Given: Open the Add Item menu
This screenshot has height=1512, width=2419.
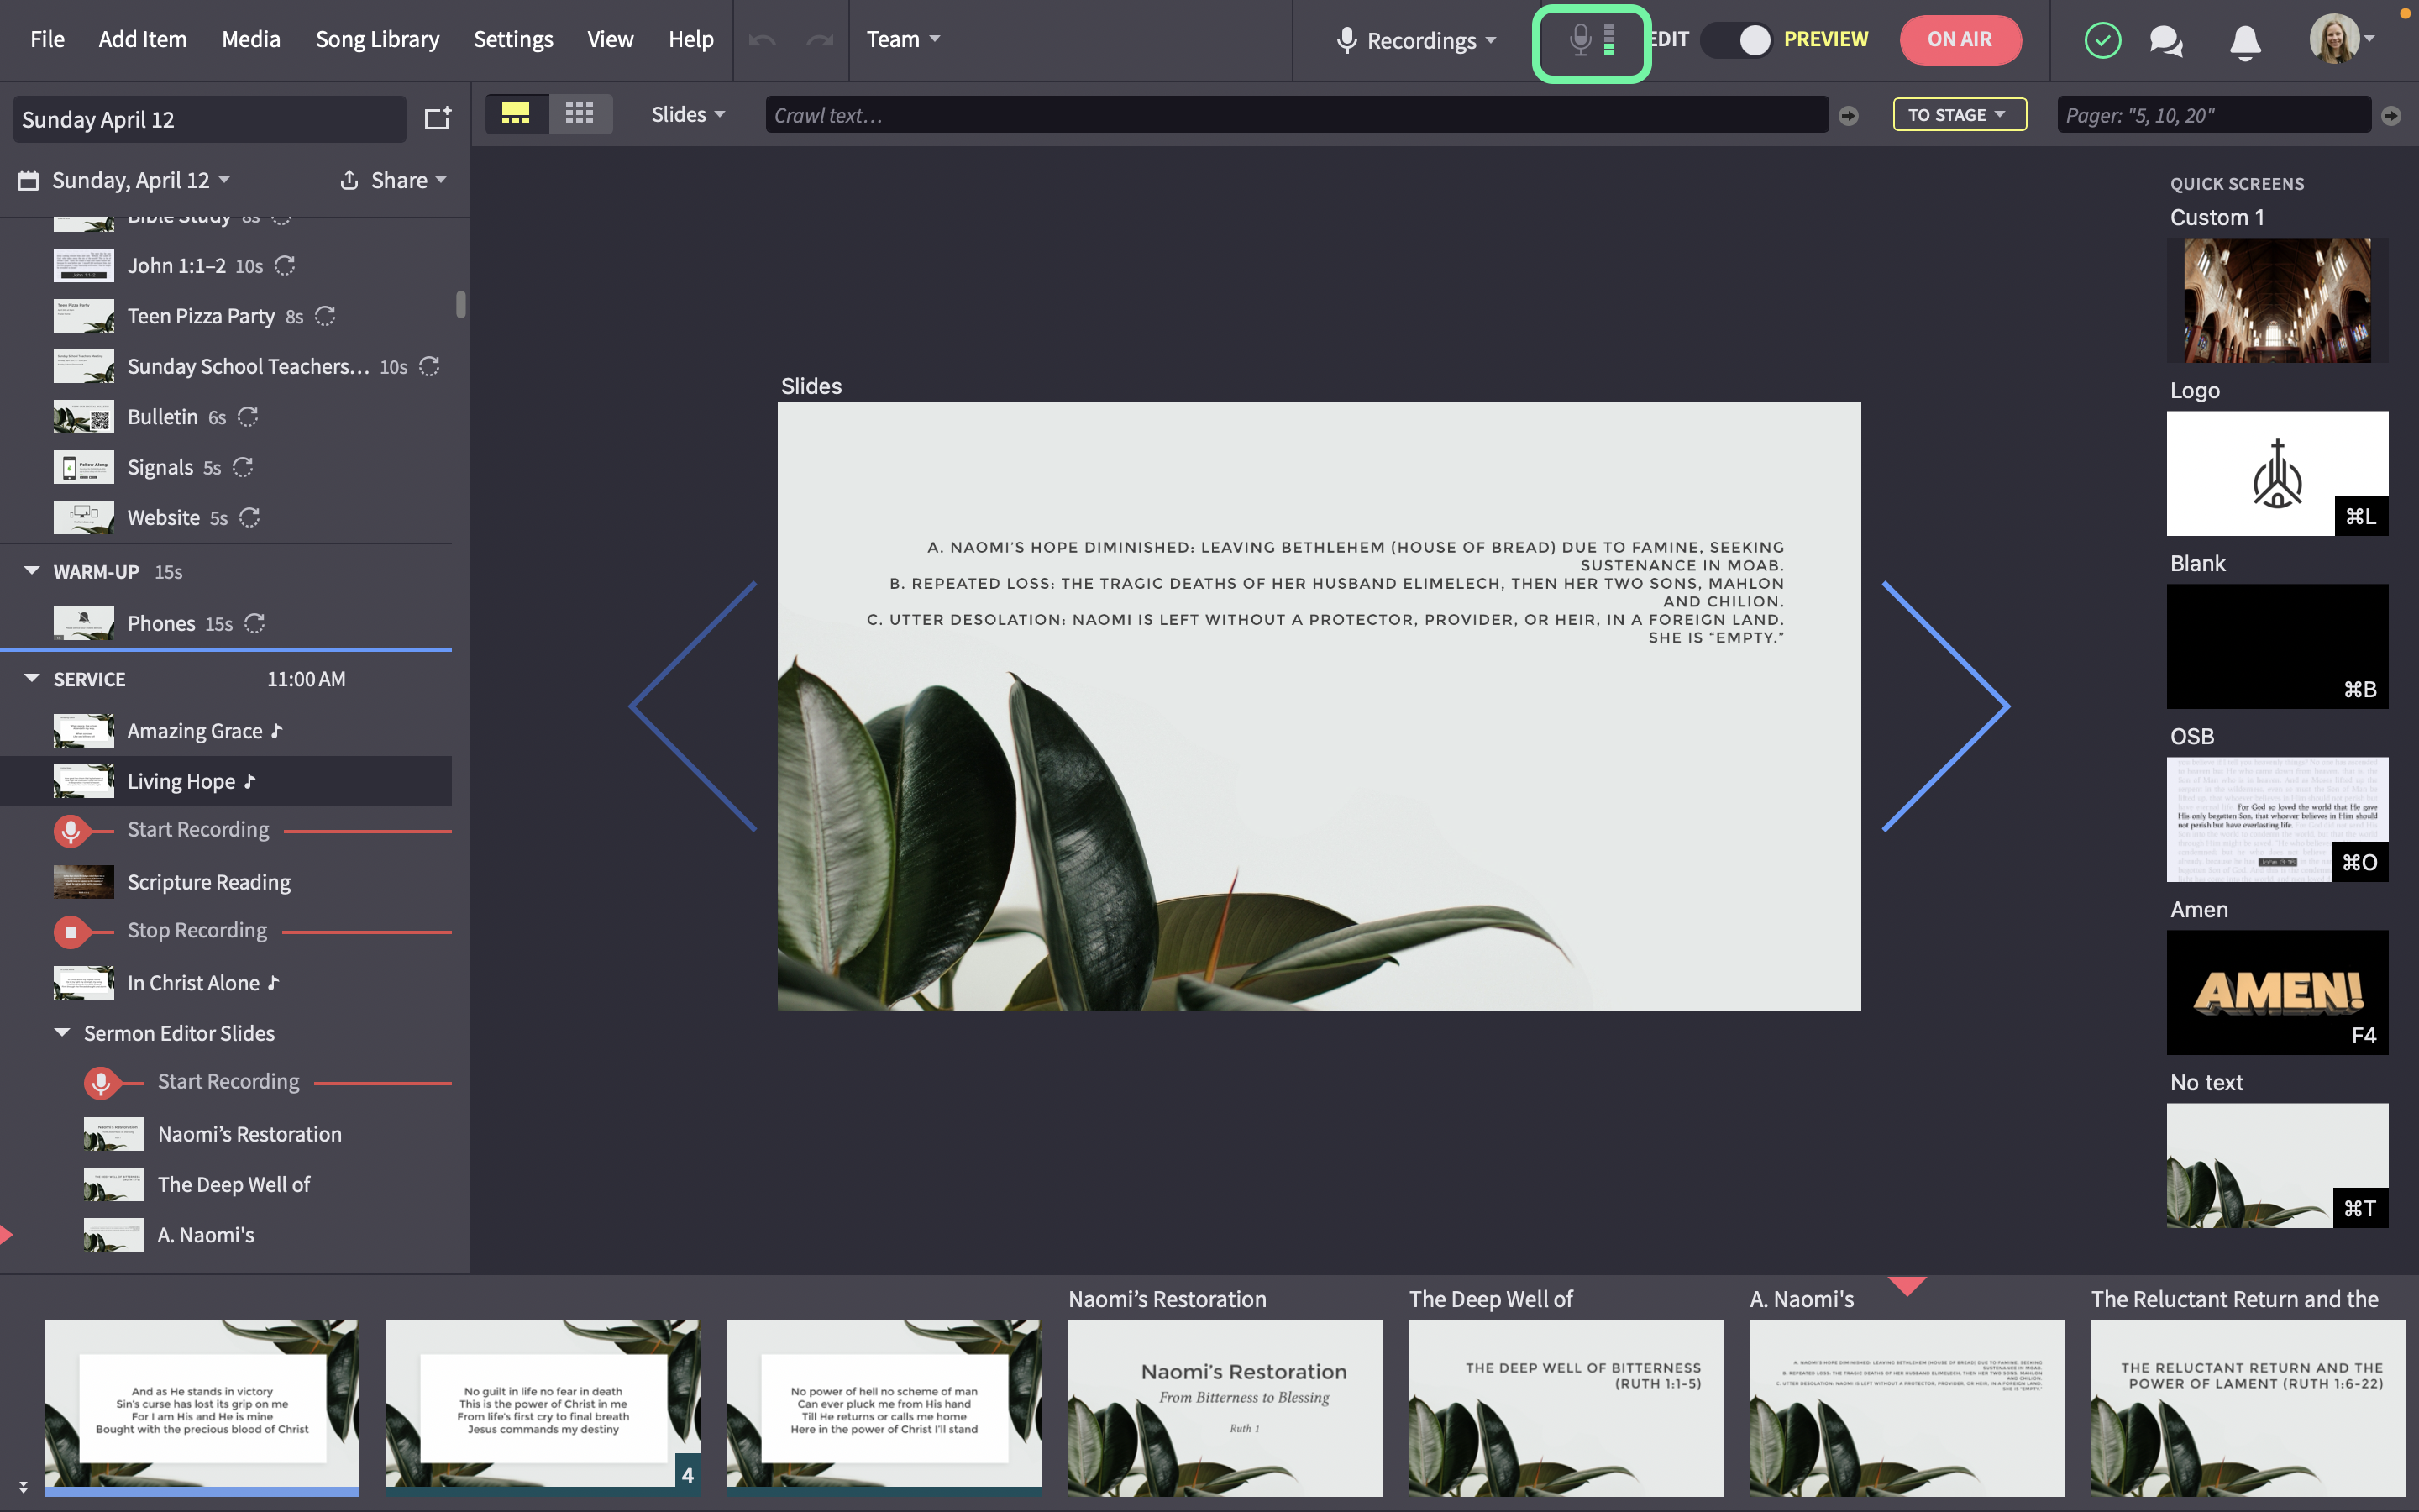Looking at the screenshot, I should point(142,39).
